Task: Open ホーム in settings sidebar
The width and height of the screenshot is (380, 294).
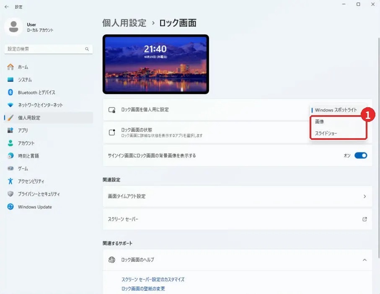Action: (x=49, y=67)
